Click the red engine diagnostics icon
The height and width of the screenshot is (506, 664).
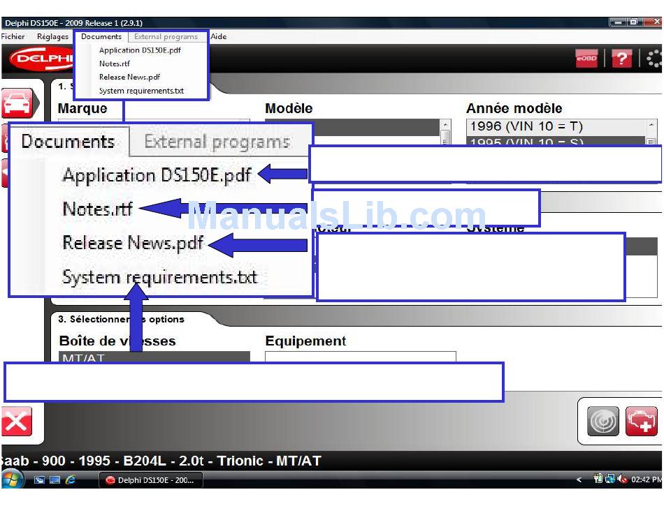click(x=642, y=422)
